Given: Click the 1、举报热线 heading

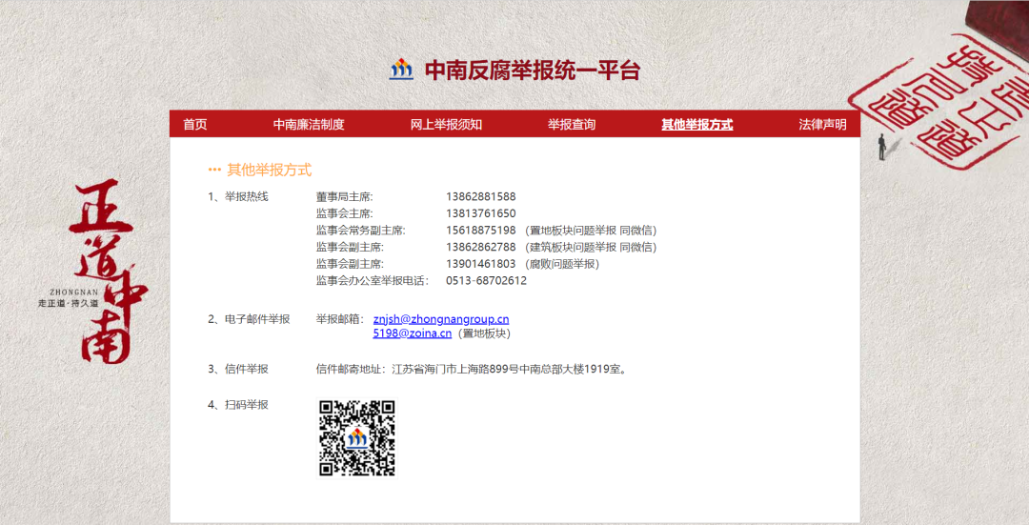Looking at the screenshot, I should [x=238, y=197].
